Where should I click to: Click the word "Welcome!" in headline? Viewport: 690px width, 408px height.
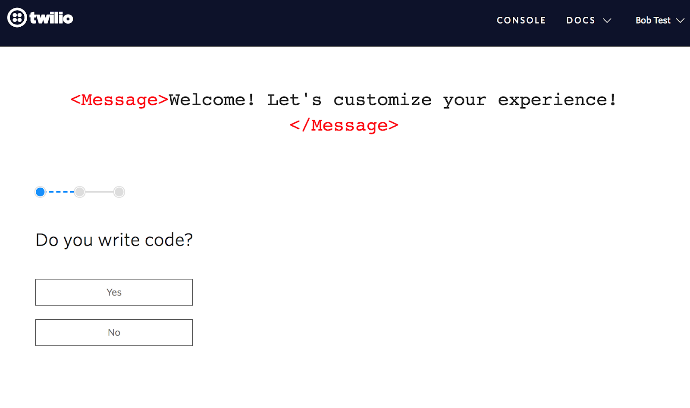[x=212, y=100]
